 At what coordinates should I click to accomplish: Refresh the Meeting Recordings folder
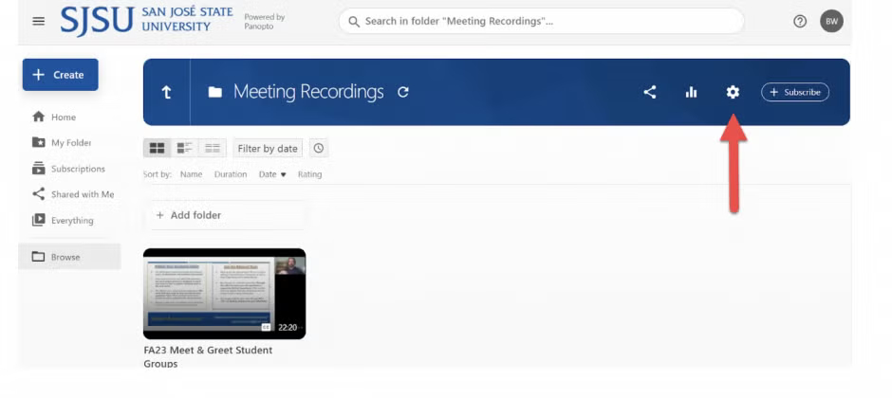pyautogui.click(x=403, y=92)
